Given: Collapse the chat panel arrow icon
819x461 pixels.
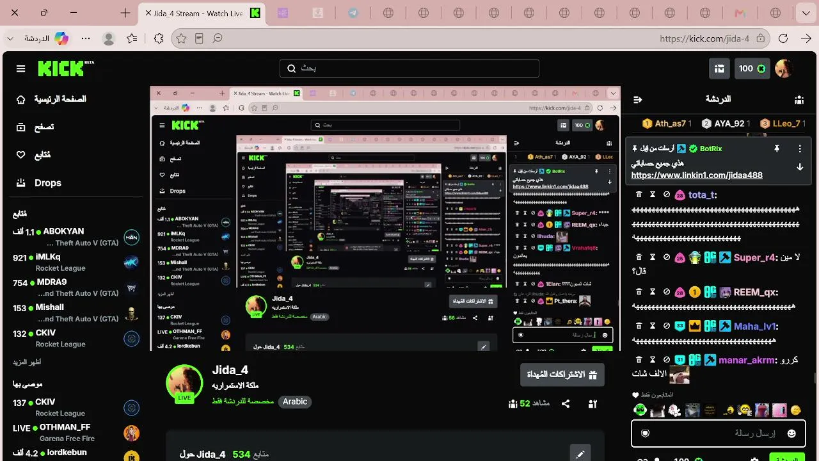Looking at the screenshot, I should (x=637, y=99).
